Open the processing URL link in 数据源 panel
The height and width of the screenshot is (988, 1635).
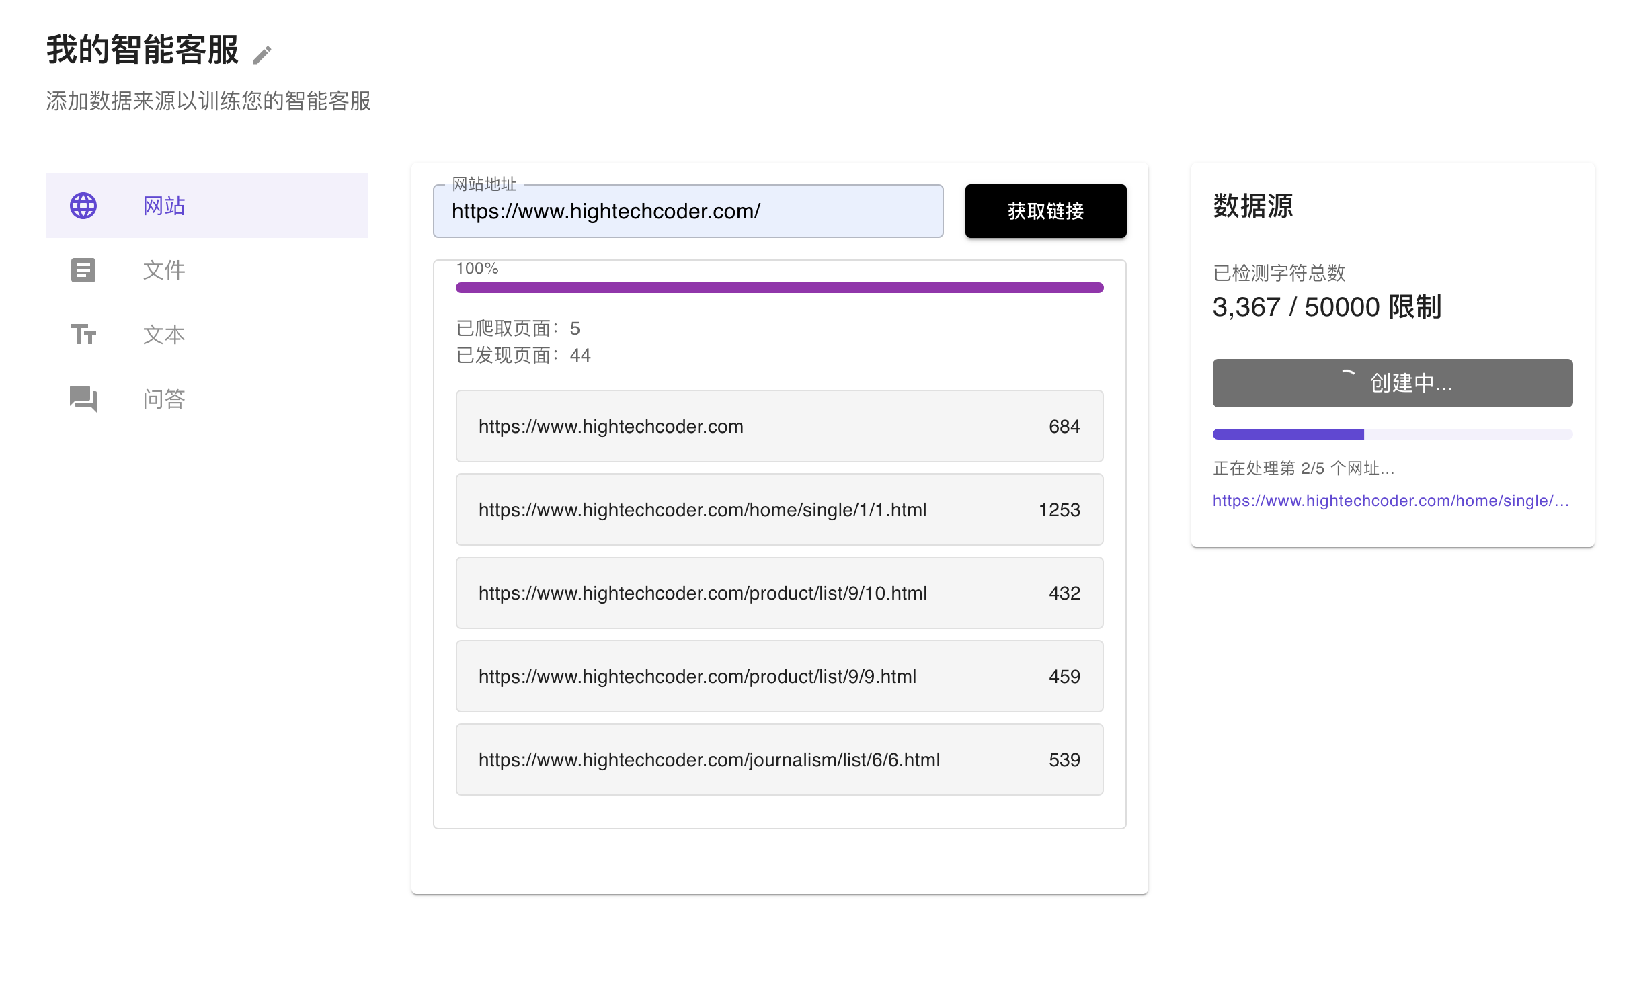click(1391, 501)
